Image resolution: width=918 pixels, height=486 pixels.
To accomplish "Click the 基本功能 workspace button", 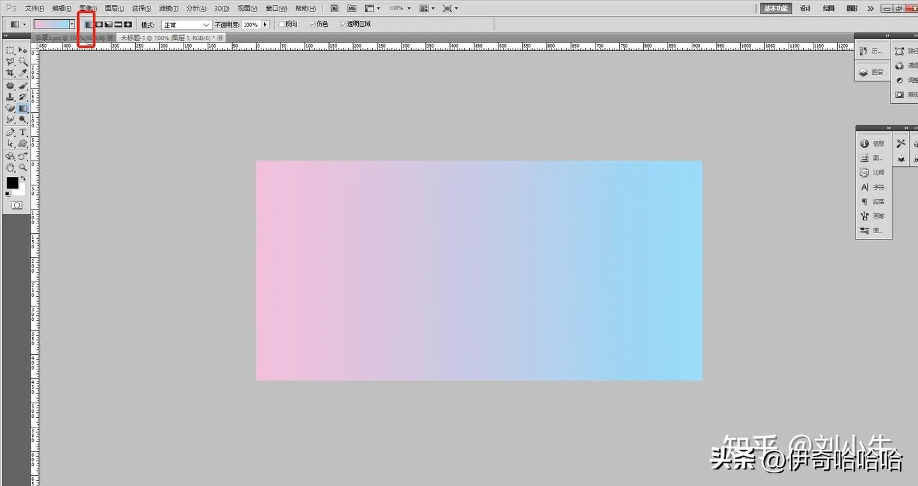I will pyautogui.click(x=775, y=8).
